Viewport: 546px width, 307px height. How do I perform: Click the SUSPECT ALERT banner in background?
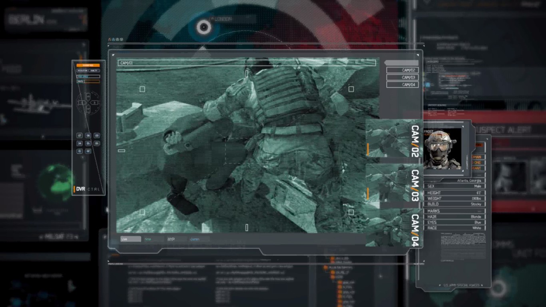[x=504, y=130]
